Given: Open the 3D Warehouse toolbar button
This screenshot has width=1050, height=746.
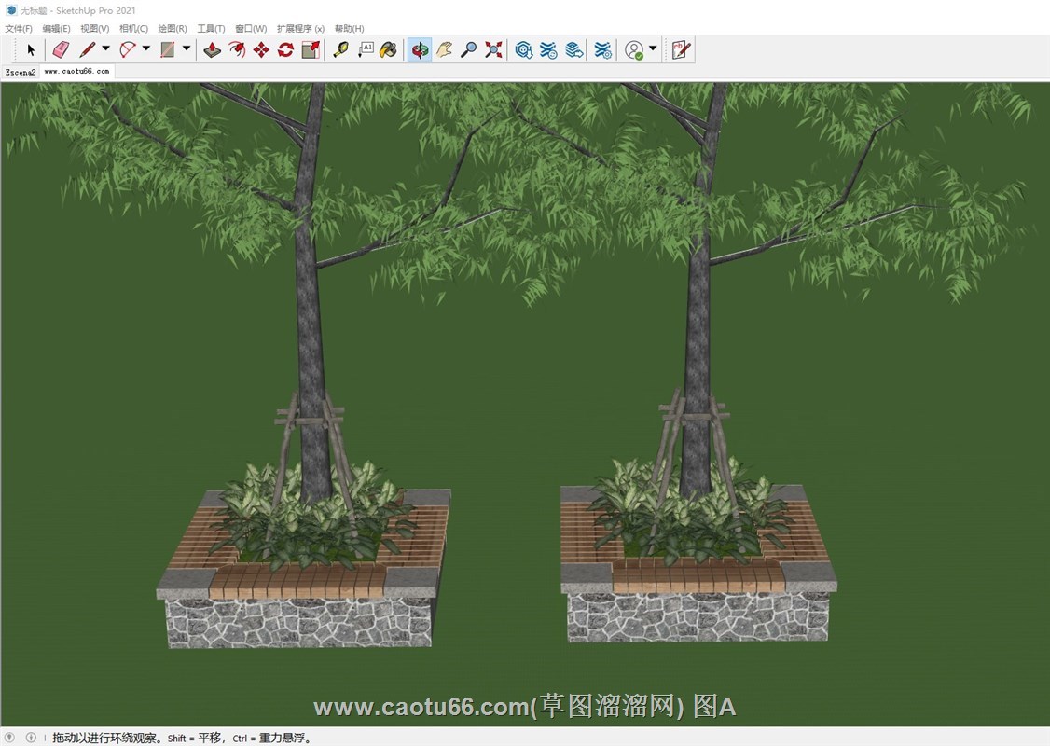Looking at the screenshot, I should click(524, 50).
